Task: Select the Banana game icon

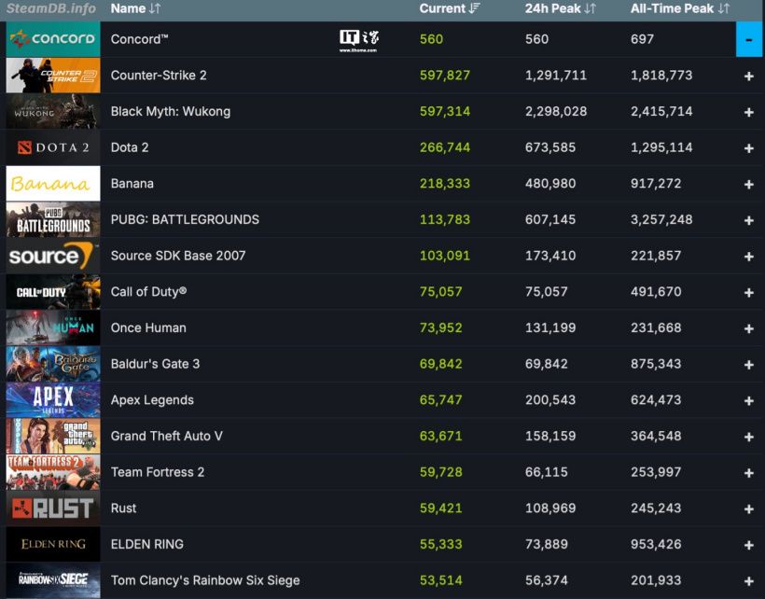Action: (52, 184)
